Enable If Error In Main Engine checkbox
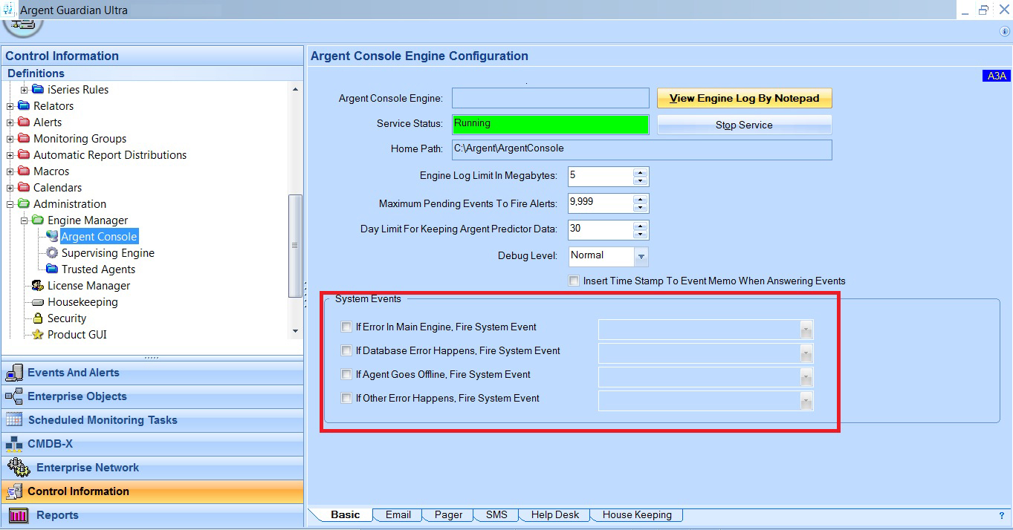 [x=346, y=327]
